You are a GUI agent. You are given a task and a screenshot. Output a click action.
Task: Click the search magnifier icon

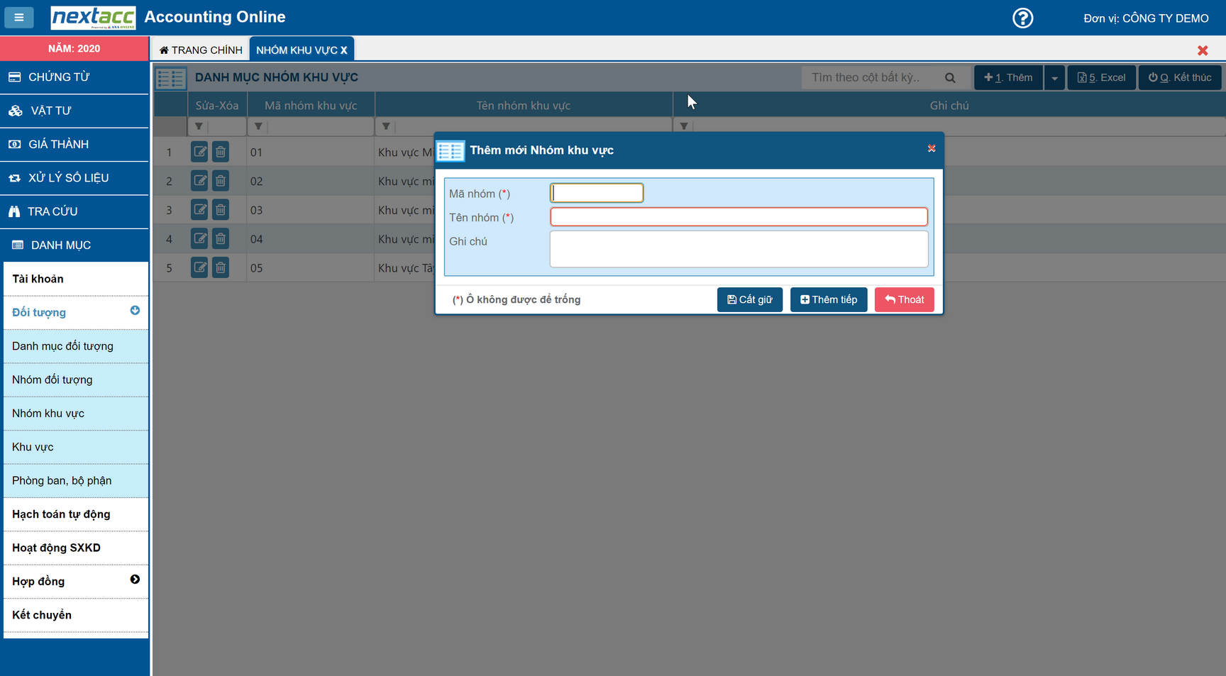[x=950, y=78]
